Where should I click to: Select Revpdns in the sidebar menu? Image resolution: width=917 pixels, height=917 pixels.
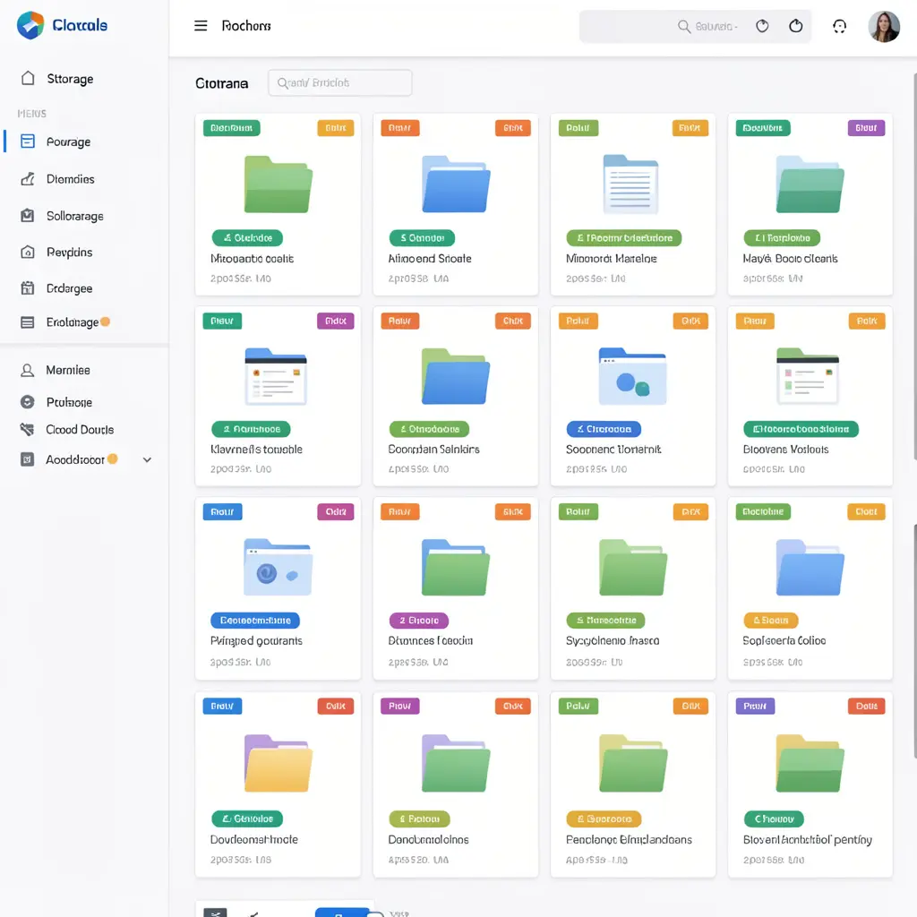coord(63,252)
